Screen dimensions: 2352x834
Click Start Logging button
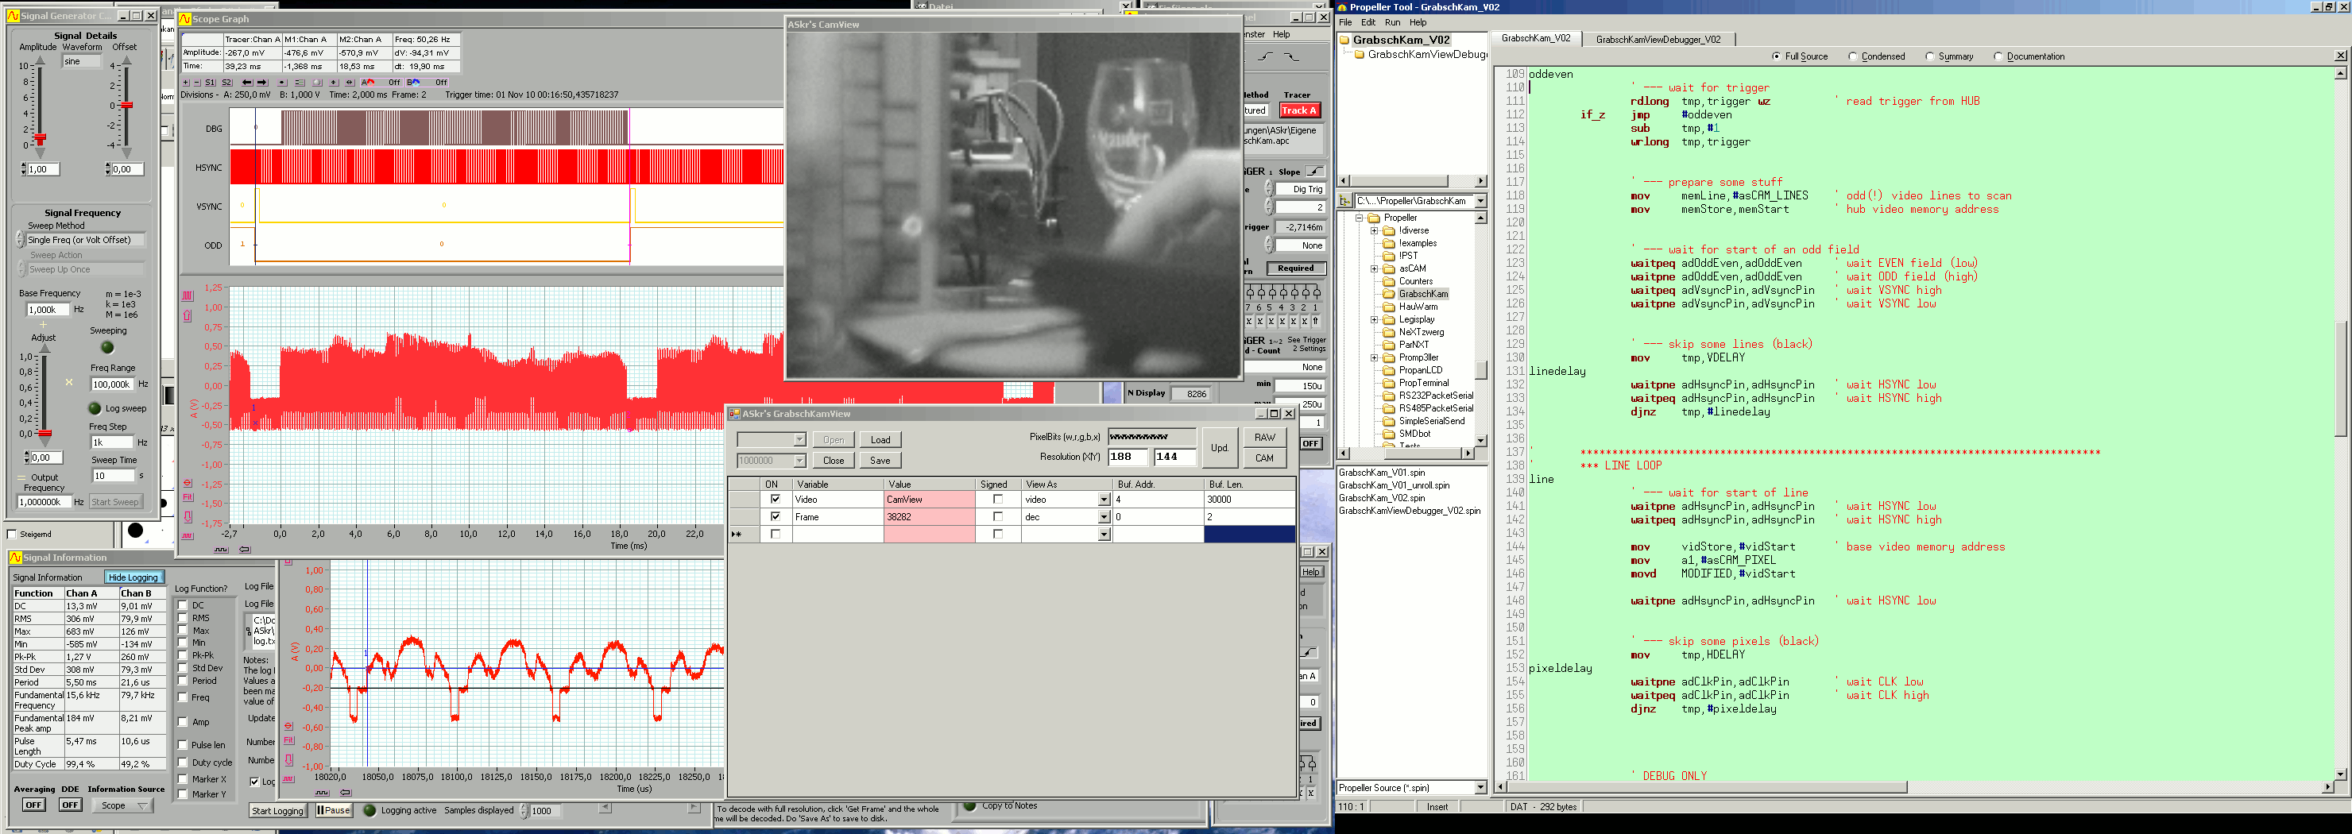pos(277,811)
